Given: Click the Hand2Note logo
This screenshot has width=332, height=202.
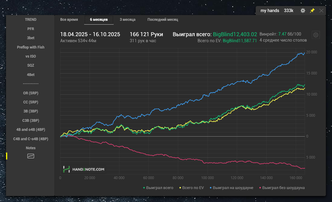Looking at the screenshot, I should [x=84, y=169].
